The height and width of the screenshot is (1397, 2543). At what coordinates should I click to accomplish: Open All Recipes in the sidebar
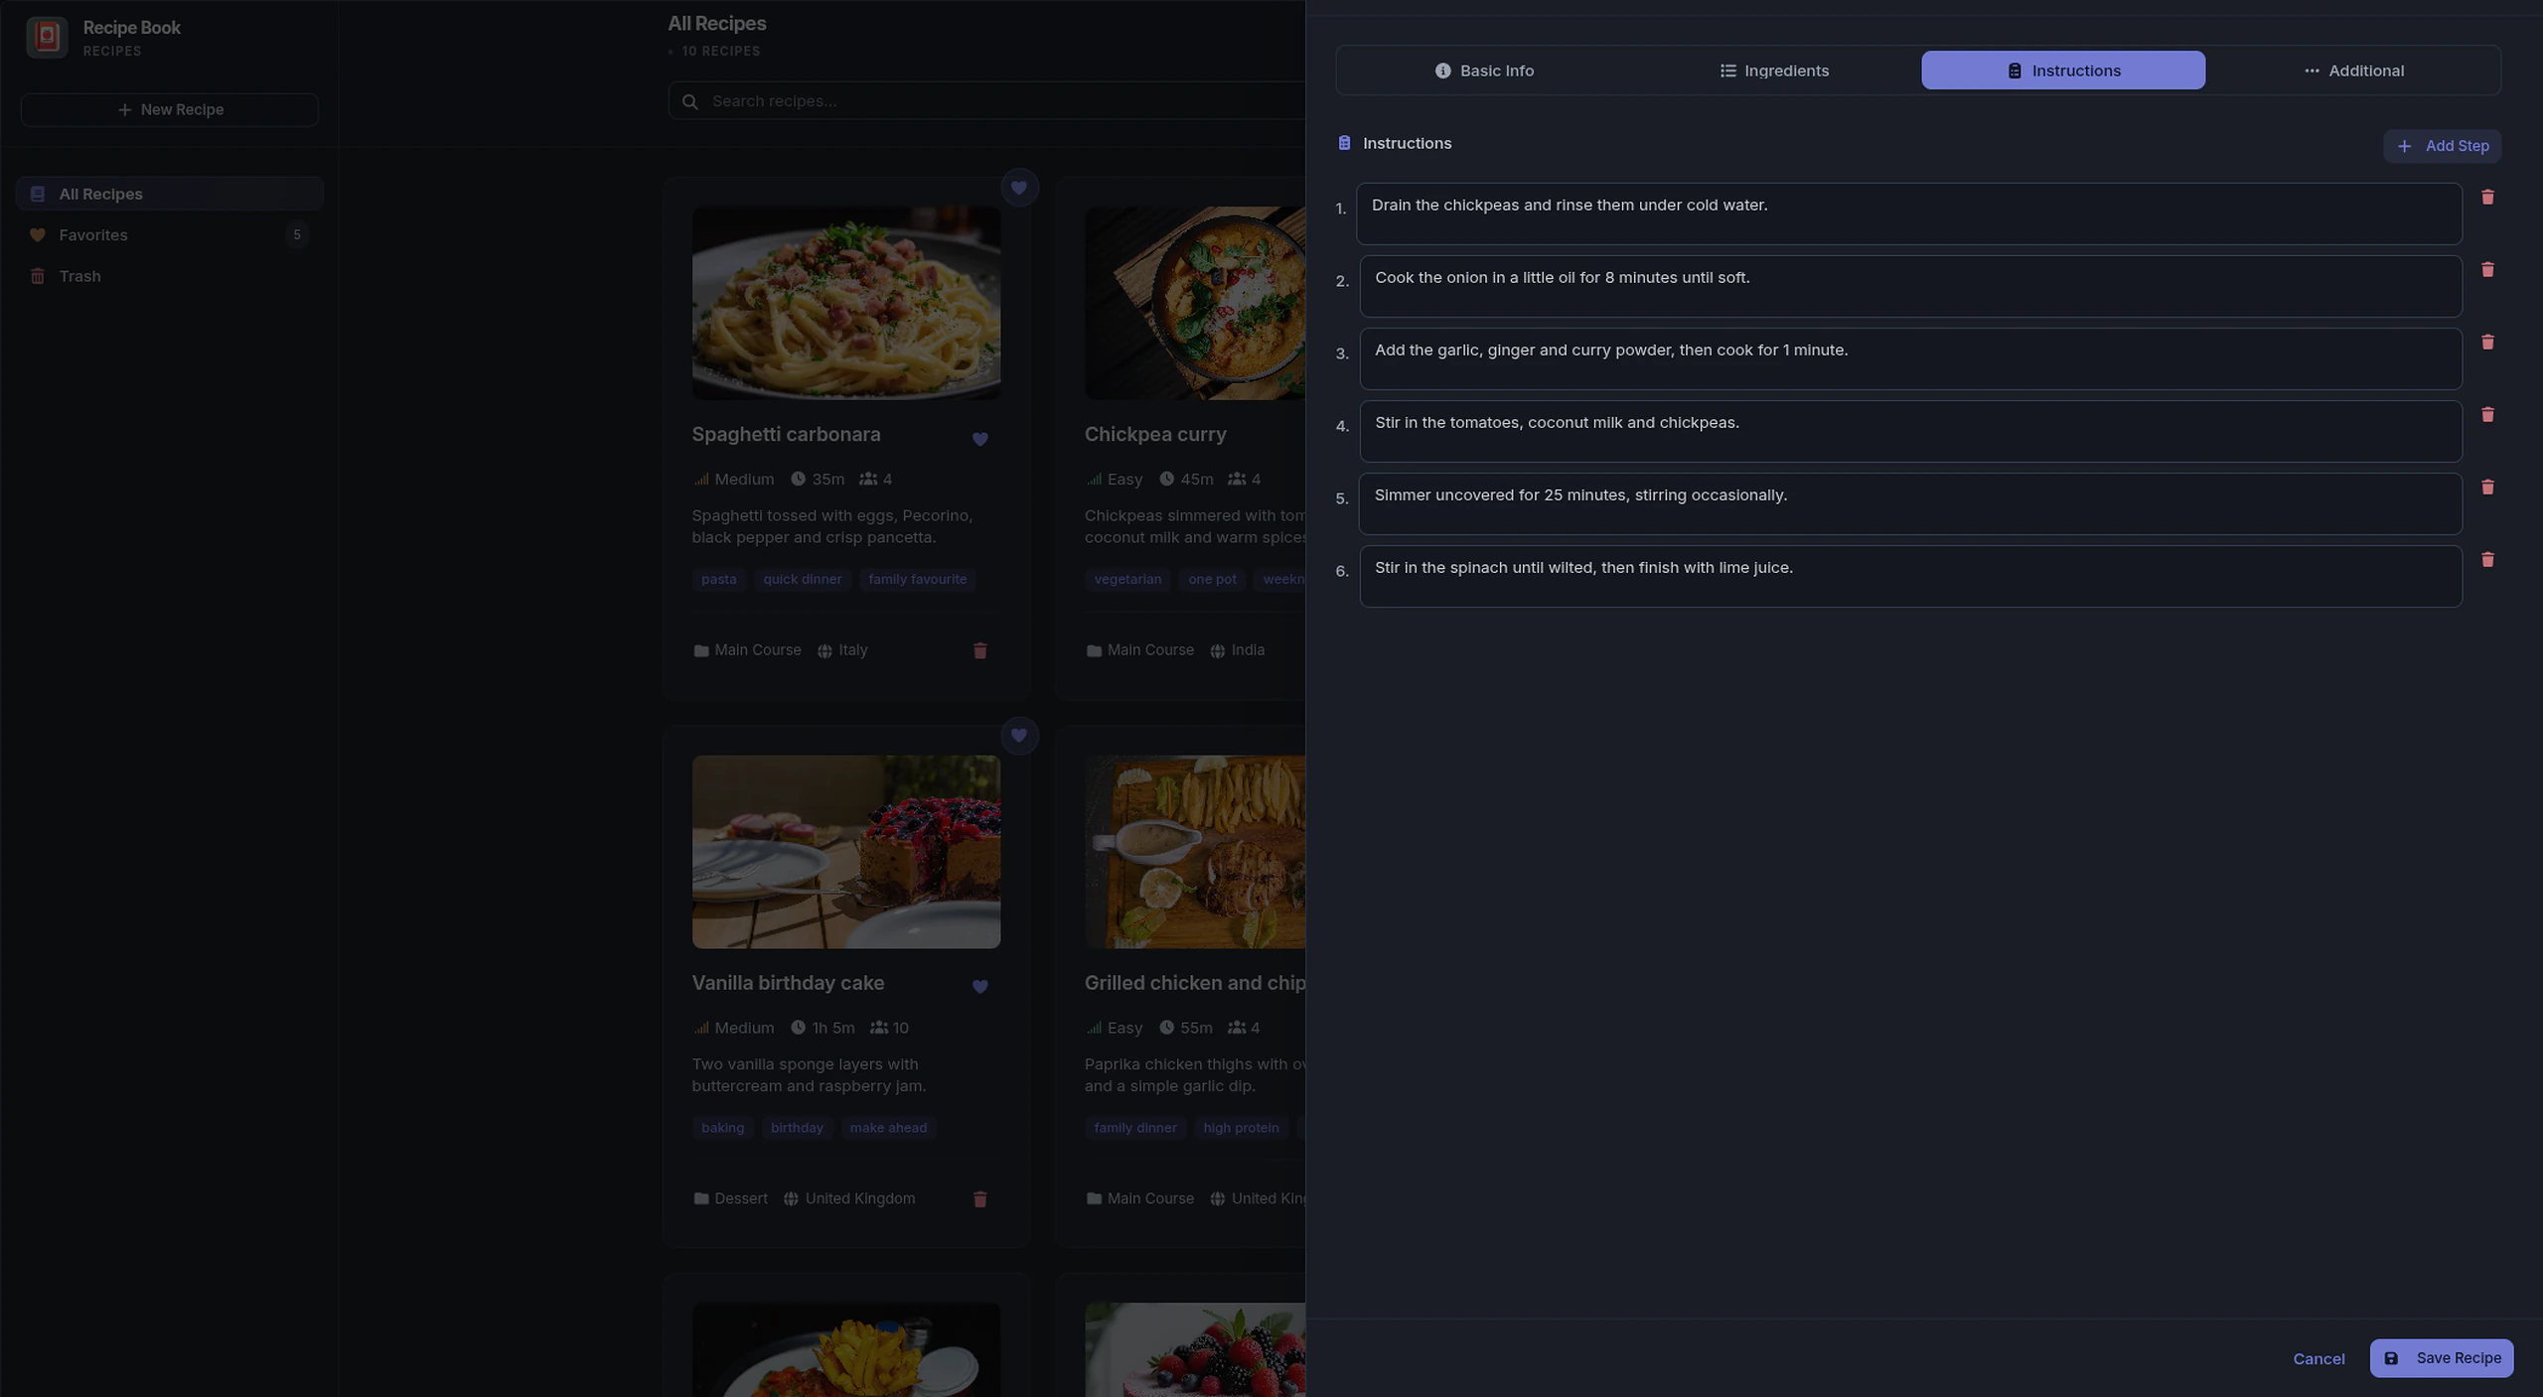coord(169,194)
